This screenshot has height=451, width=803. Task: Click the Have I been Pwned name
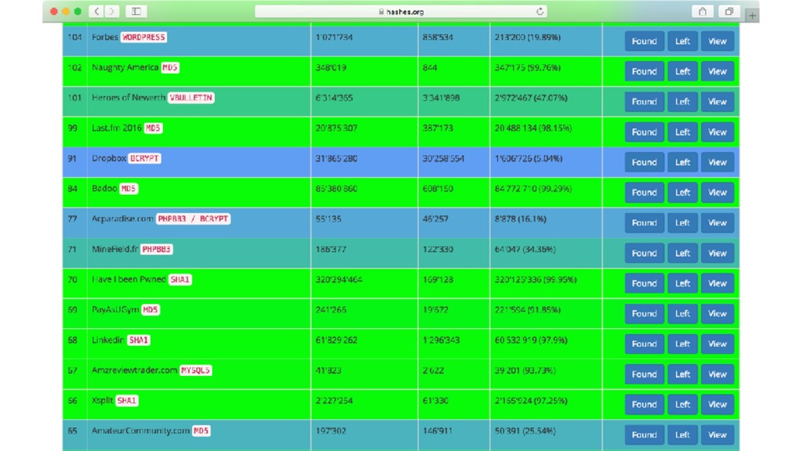(129, 280)
